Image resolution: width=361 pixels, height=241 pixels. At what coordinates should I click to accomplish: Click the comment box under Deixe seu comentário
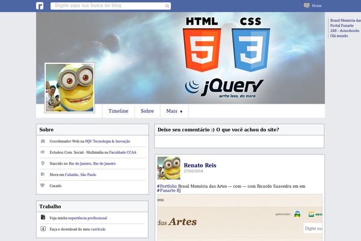click(239, 142)
